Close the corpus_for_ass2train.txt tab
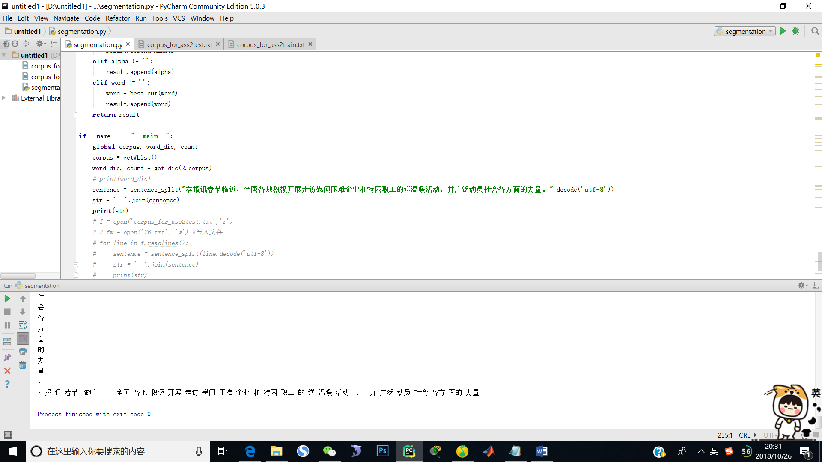Screen dimensions: 822x462 tap(310, 44)
